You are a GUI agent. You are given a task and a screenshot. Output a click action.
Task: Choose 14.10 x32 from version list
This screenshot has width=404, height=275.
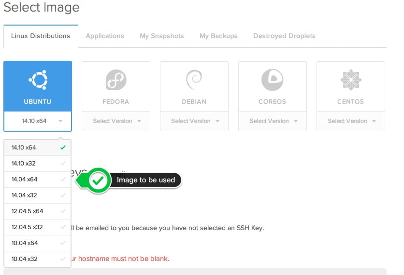pos(37,164)
